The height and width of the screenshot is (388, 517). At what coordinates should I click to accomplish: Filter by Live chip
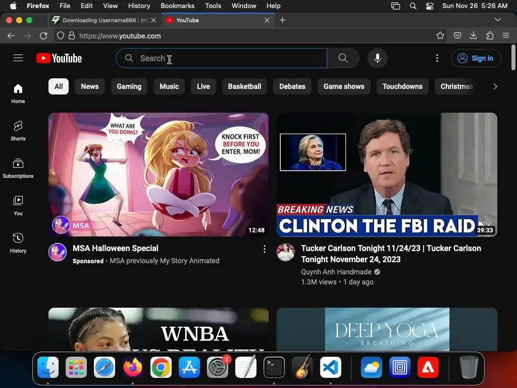pos(203,86)
